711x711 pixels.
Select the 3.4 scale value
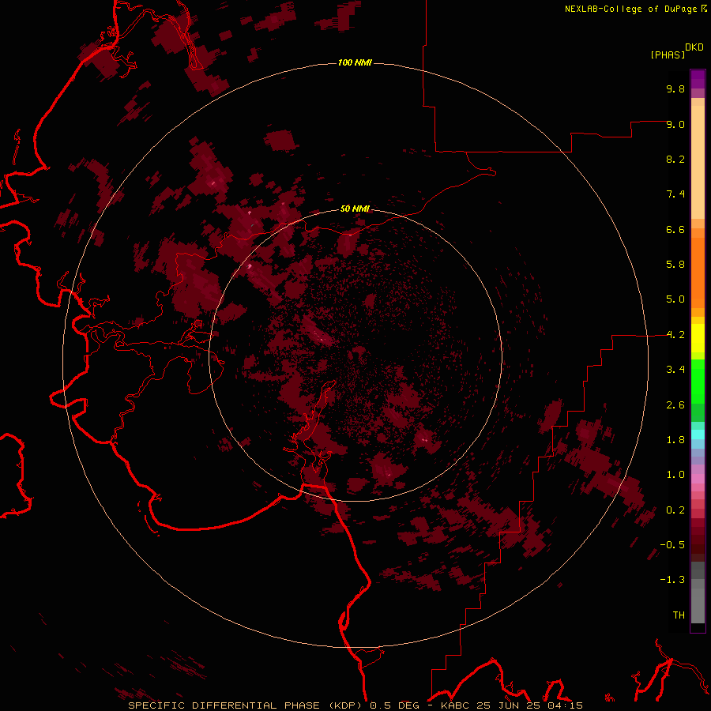pyautogui.click(x=675, y=370)
